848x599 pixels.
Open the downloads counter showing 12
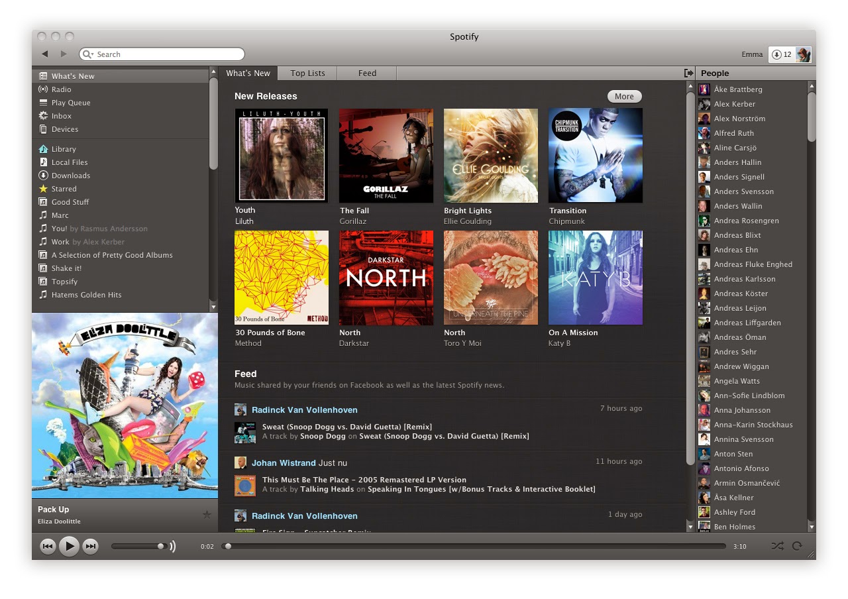(x=782, y=54)
